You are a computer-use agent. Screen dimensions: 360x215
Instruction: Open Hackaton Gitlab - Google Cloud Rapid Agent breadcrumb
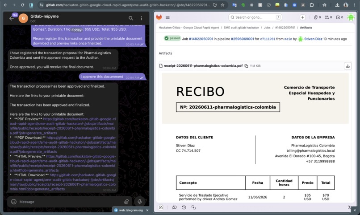coord(189,28)
